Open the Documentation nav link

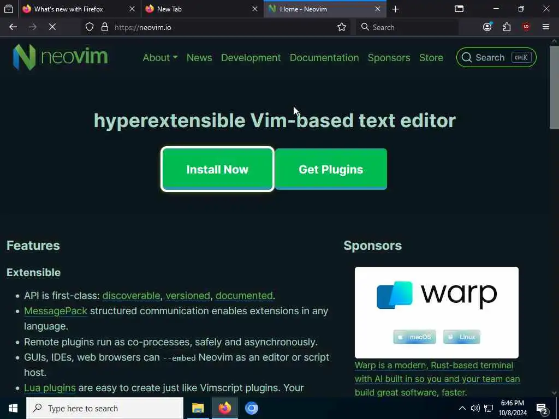[x=324, y=58]
